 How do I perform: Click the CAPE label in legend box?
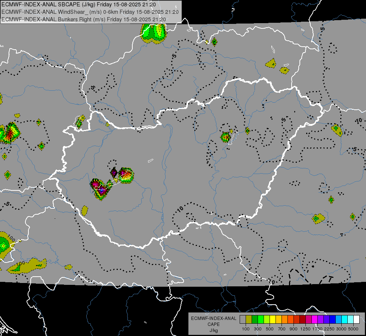click(213, 324)
